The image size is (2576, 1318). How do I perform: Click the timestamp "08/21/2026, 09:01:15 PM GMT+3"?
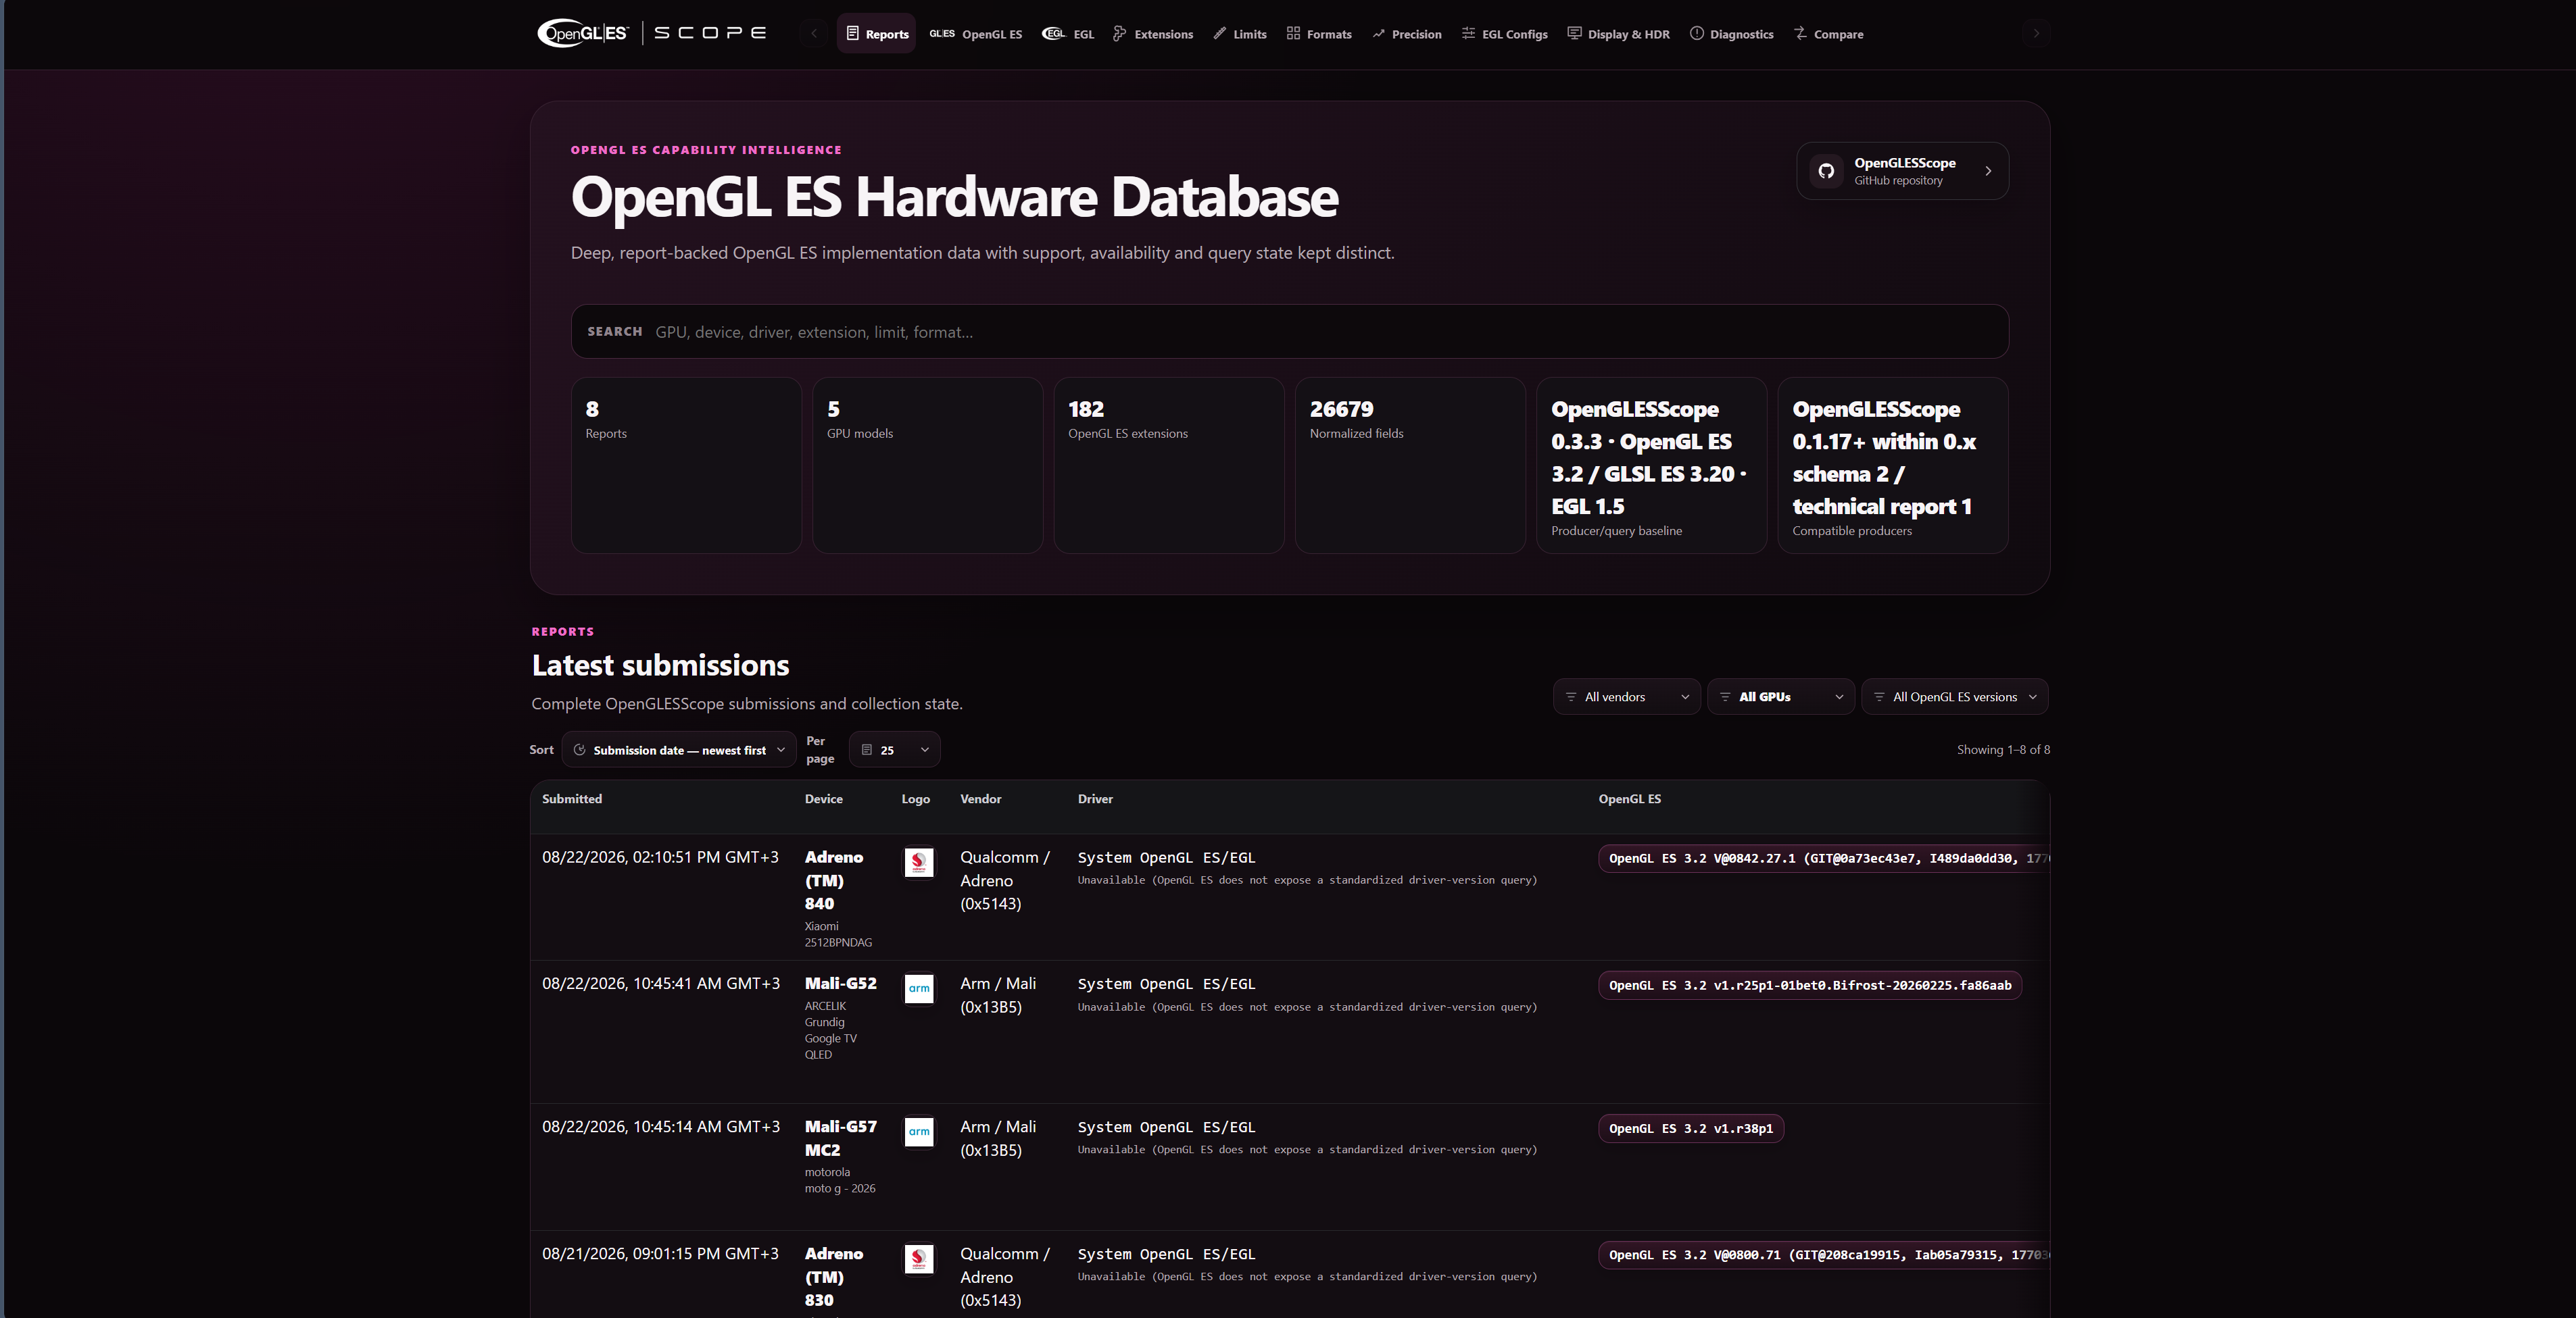pos(660,1254)
